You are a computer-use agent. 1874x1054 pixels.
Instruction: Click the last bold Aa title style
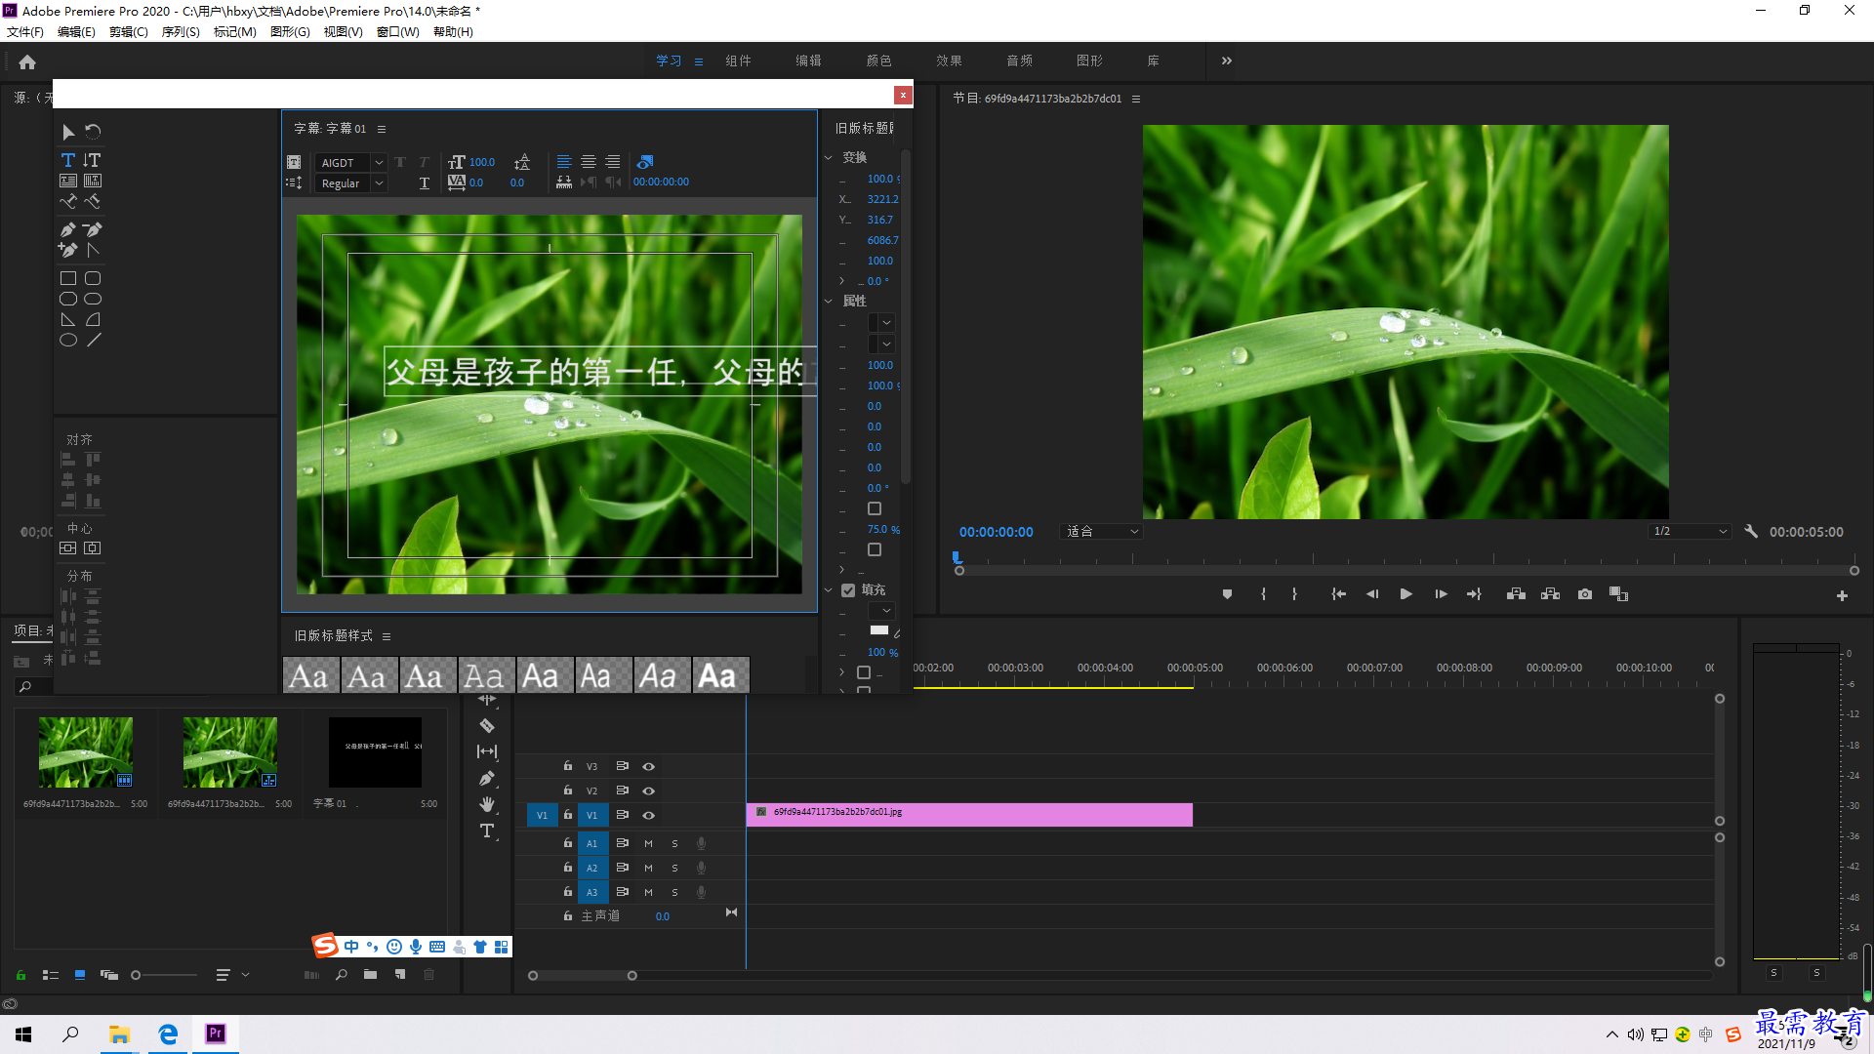[x=720, y=675]
